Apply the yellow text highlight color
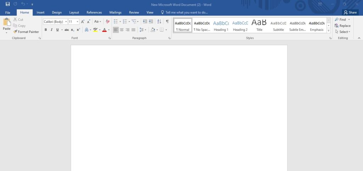 95,30
